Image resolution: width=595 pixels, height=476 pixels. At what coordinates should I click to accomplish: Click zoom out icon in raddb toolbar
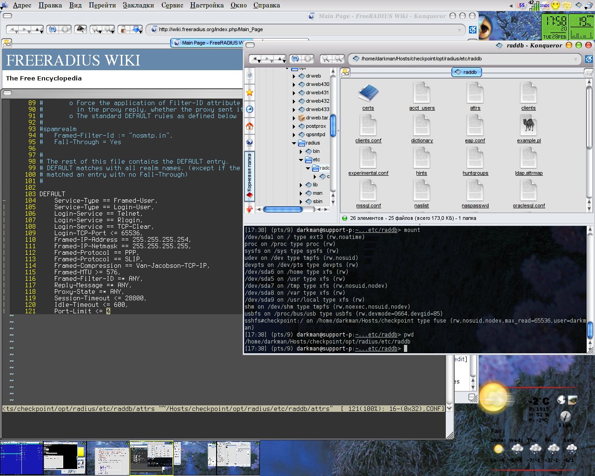tap(338, 59)
